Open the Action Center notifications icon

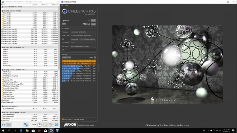pos(233,130)
